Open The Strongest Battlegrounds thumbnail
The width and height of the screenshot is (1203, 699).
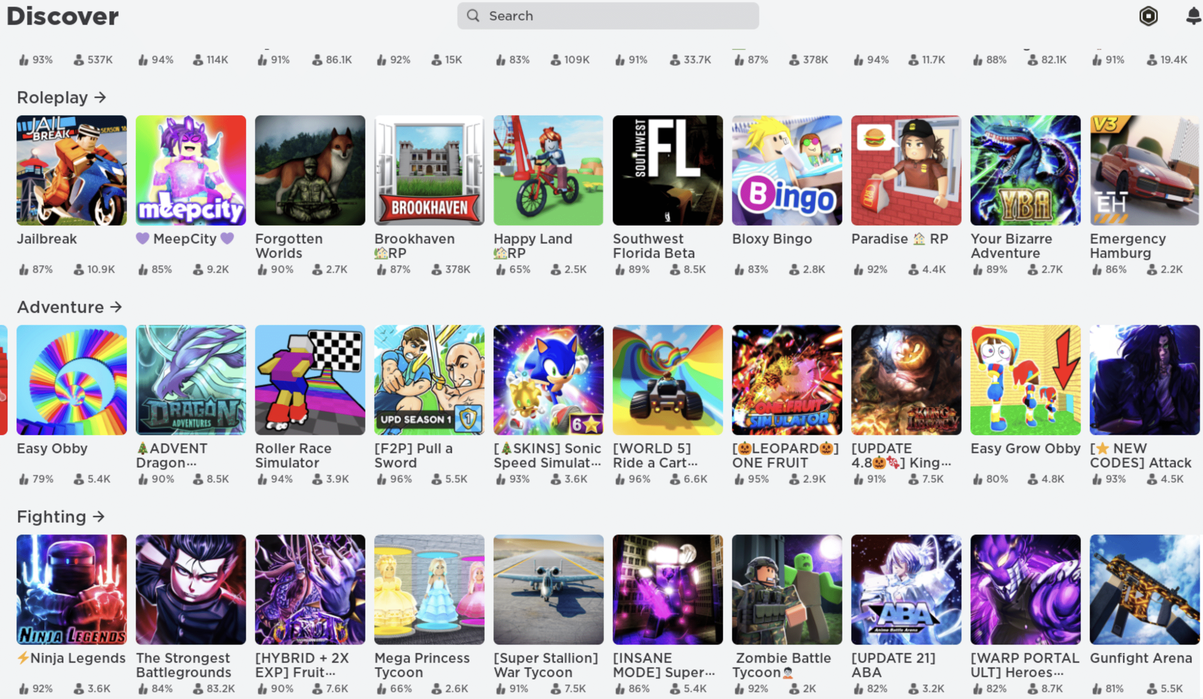pos(191,589)
